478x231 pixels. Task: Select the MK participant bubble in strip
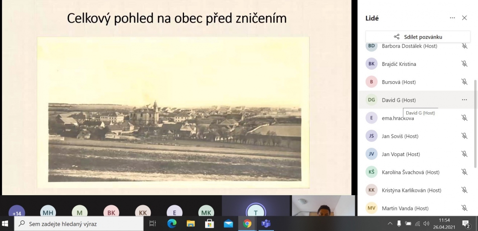[206, 210]
